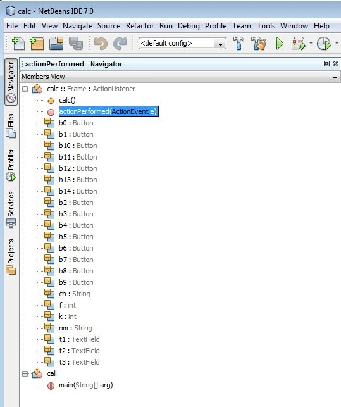Viewport: 341px width, 407px height.
Task: Click the New Project toolbar icon
Action: [x=37, y=43]
